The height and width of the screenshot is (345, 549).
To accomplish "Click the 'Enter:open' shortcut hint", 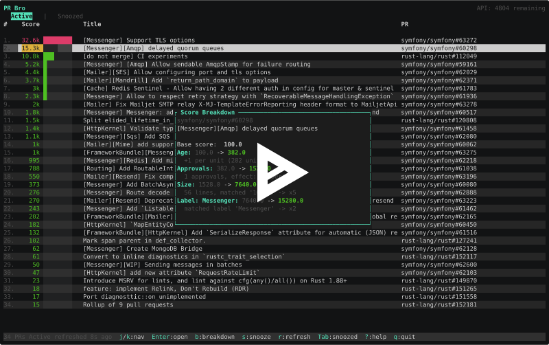I will point(170,337).
